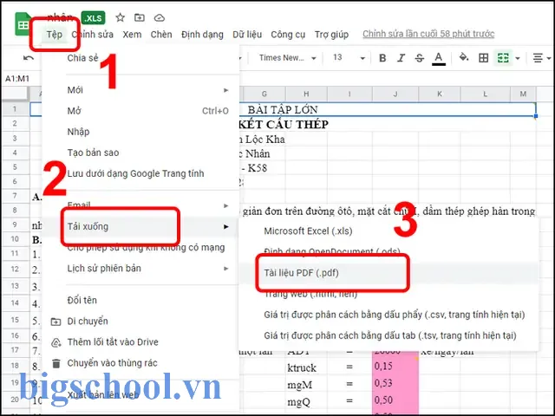Open the Xem menu
The image size is (555, 416).
132,35
